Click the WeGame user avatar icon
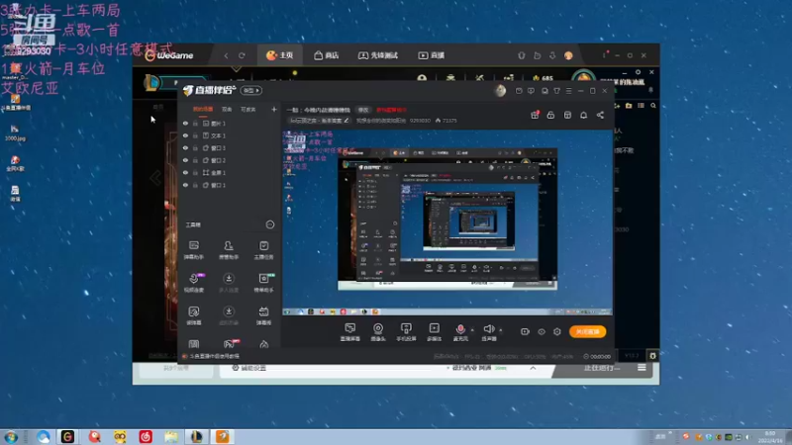This screenshot has height=445, width=792. tap(568, 55)
